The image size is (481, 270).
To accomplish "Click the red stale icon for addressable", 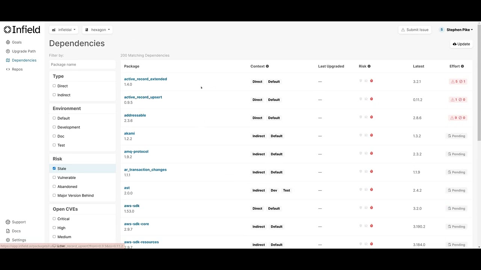I will (x=371, y=117).
